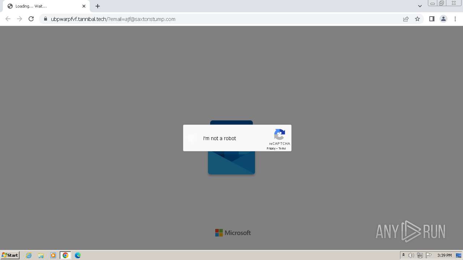
Task: Reload the current page
Action: [x=31, y=19]
